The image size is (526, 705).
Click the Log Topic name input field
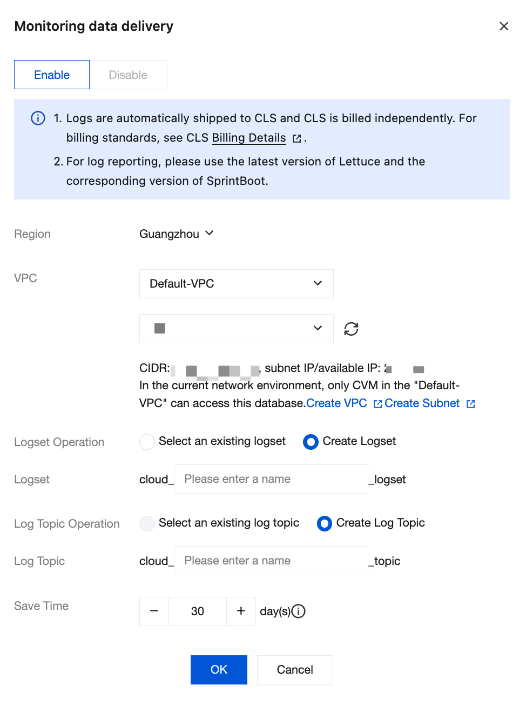(x=271, y=561)
